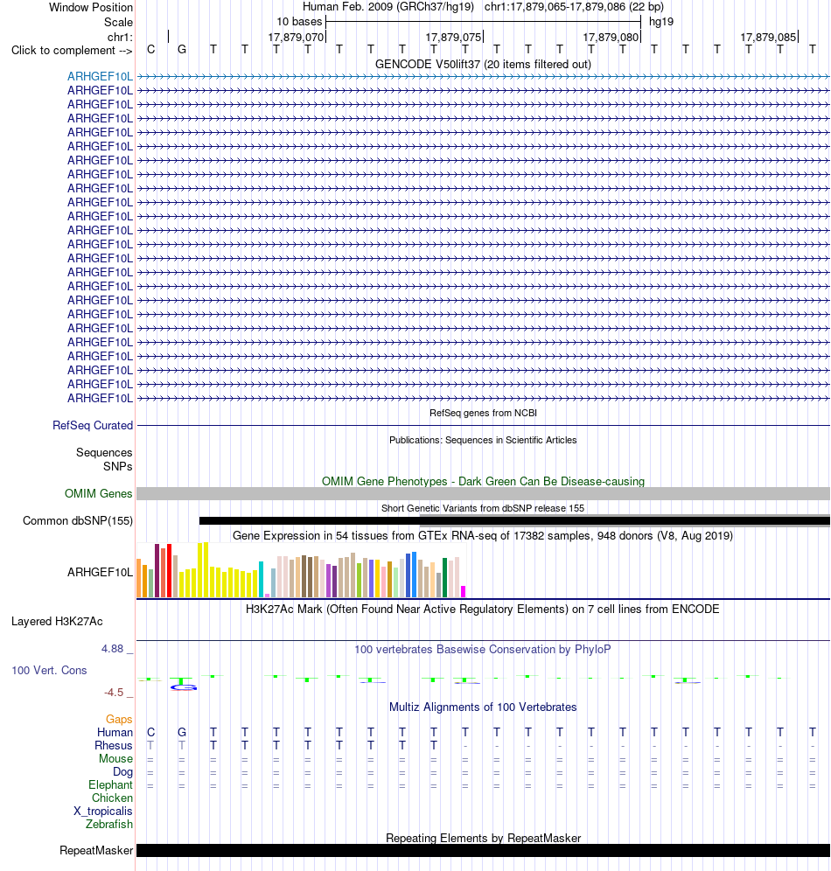The width and height of the screenshot is (831, 871).
Task: Open the GTEx Gene Expression track title
Action: (x=483, y=536)
